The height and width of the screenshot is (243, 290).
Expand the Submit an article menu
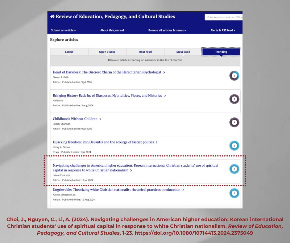coord(64,30)
